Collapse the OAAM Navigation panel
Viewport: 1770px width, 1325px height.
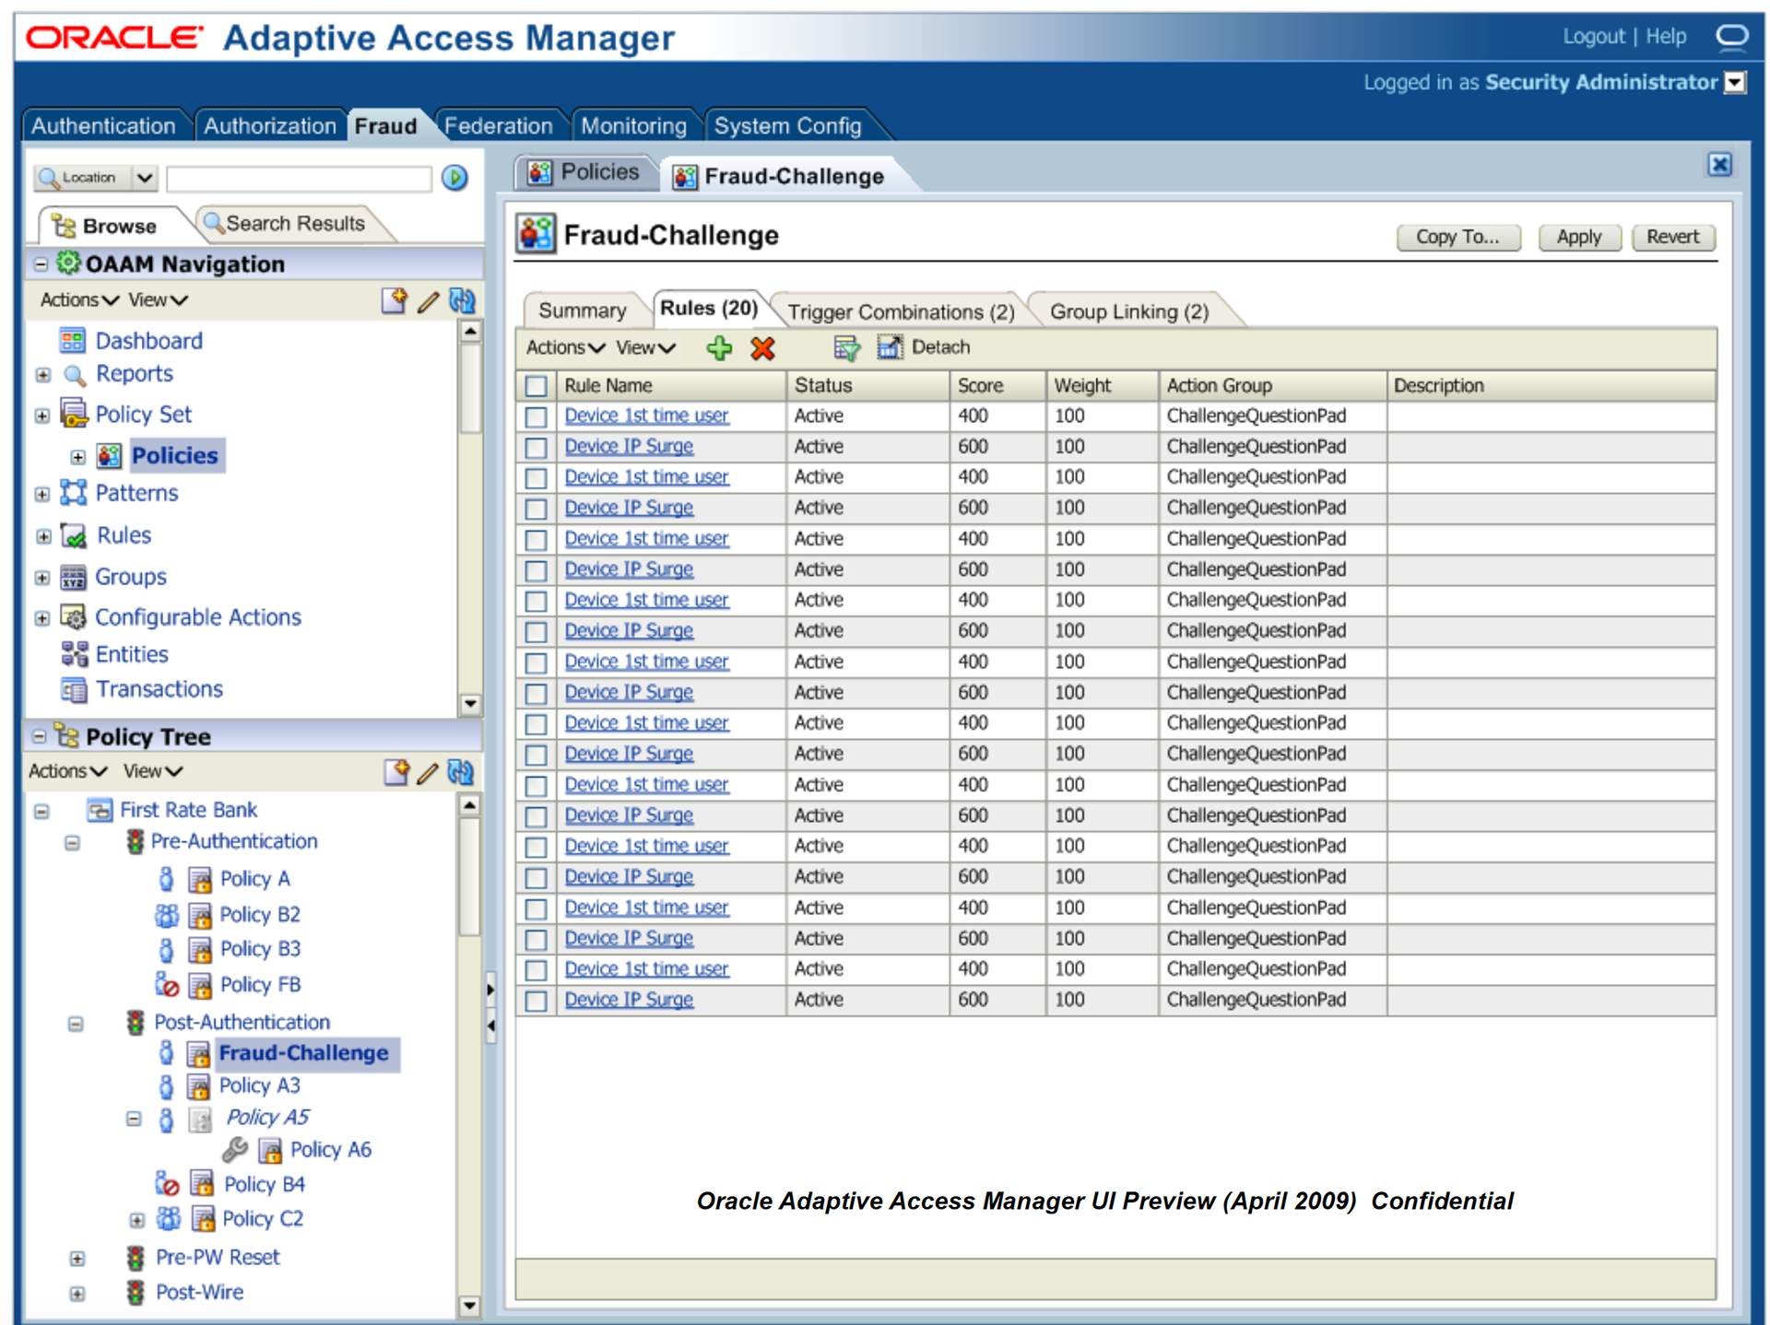[x=40, y=264]
